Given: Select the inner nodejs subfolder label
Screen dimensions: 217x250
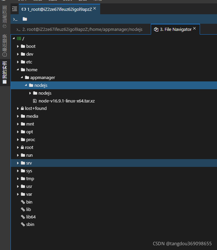Looking at the screenshot, I should pos(45,93).
